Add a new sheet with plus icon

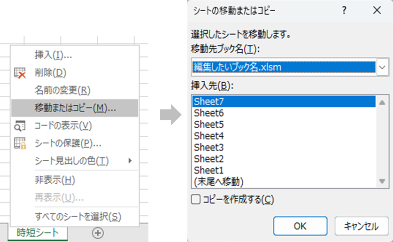(x=98, y=233)
